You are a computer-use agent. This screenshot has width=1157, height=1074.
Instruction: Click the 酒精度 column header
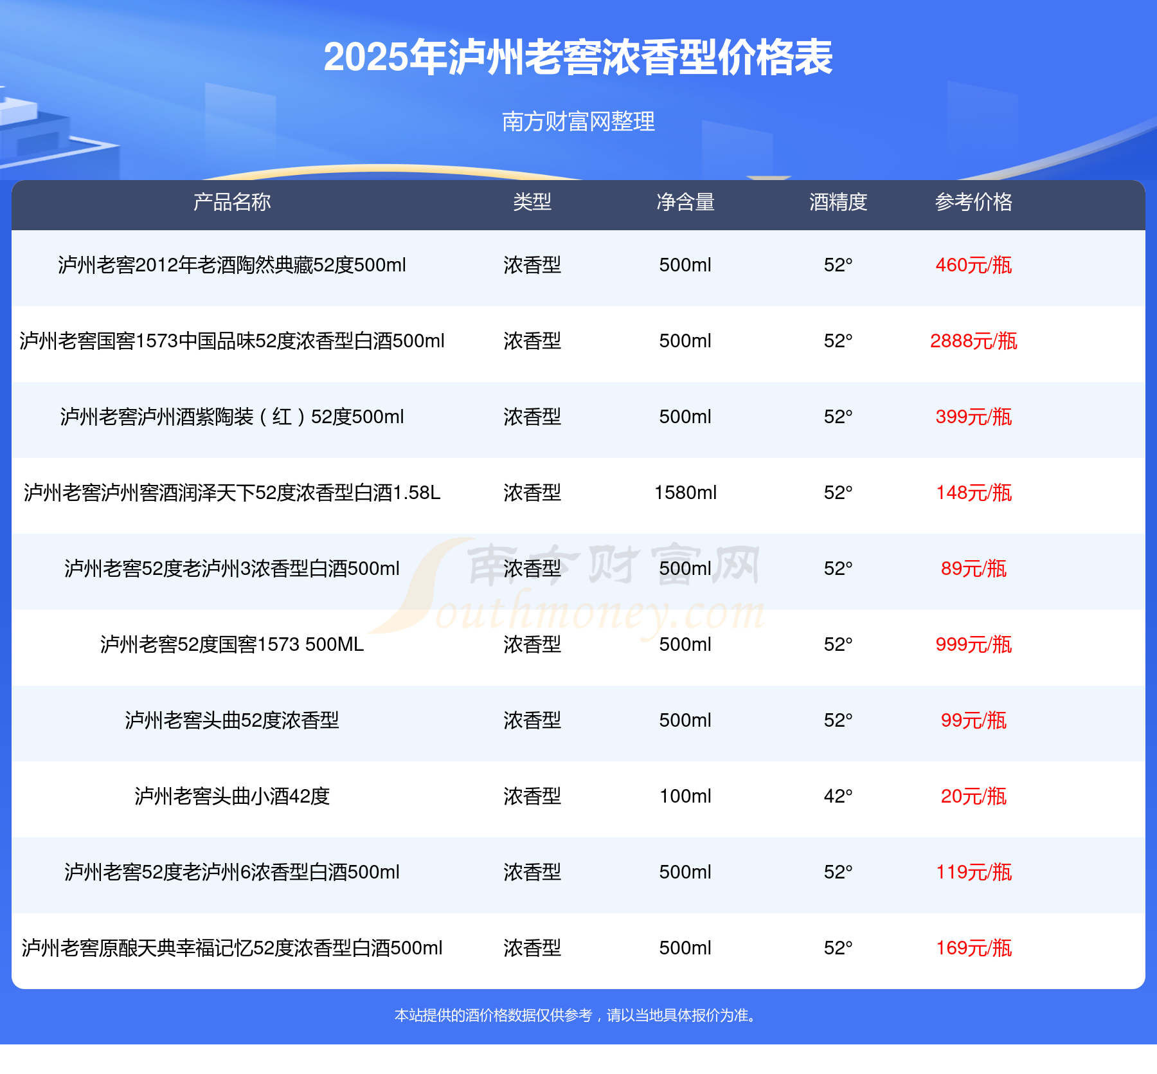(x=838, y=202)
